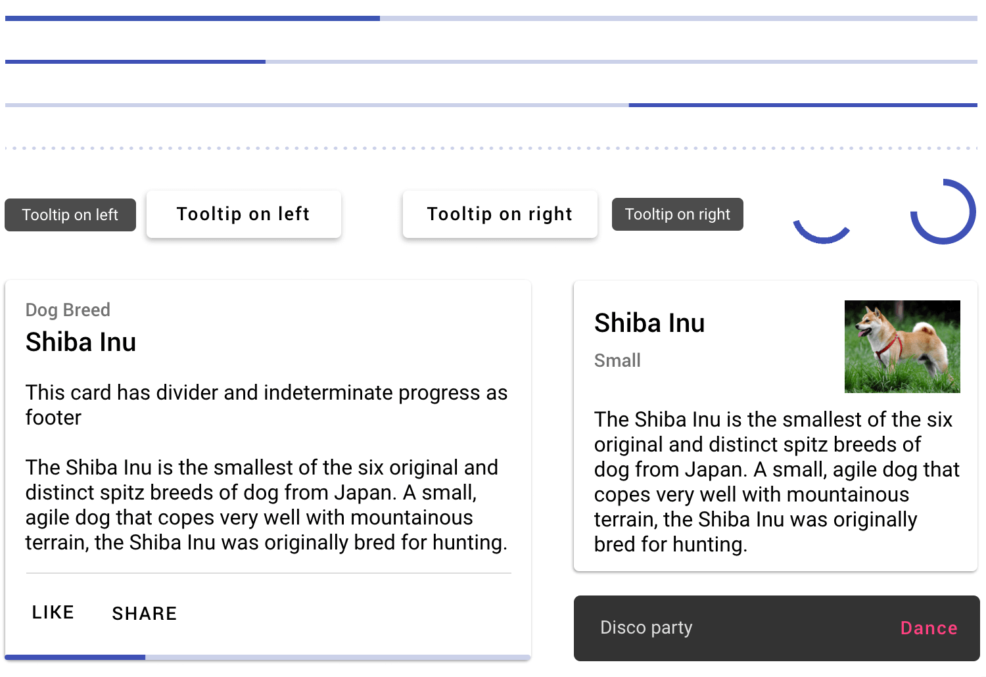The height and width of the screenshot is (677, 986).
Task: Click the 'Dog Breed' overline text
Action: point(68,310)
